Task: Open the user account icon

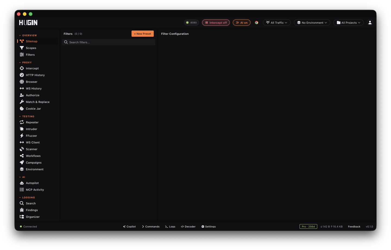Action: pos(370,23)
